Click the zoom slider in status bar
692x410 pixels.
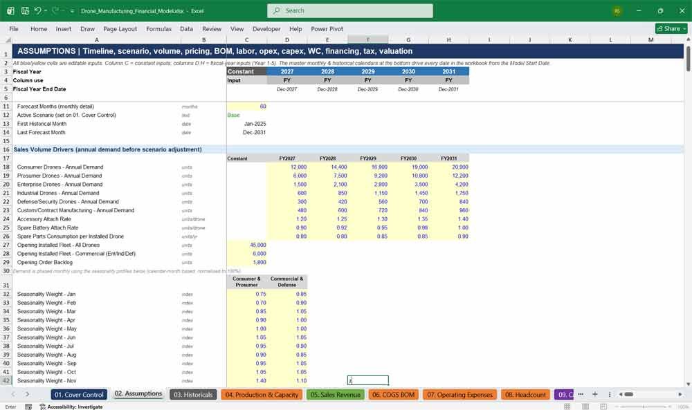point(643,406)
